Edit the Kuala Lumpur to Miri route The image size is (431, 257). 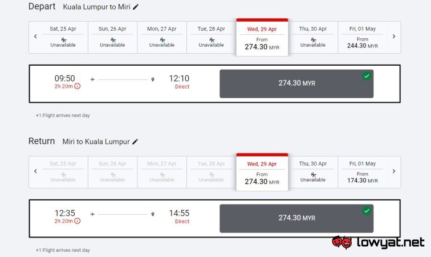tap(136, 7)
